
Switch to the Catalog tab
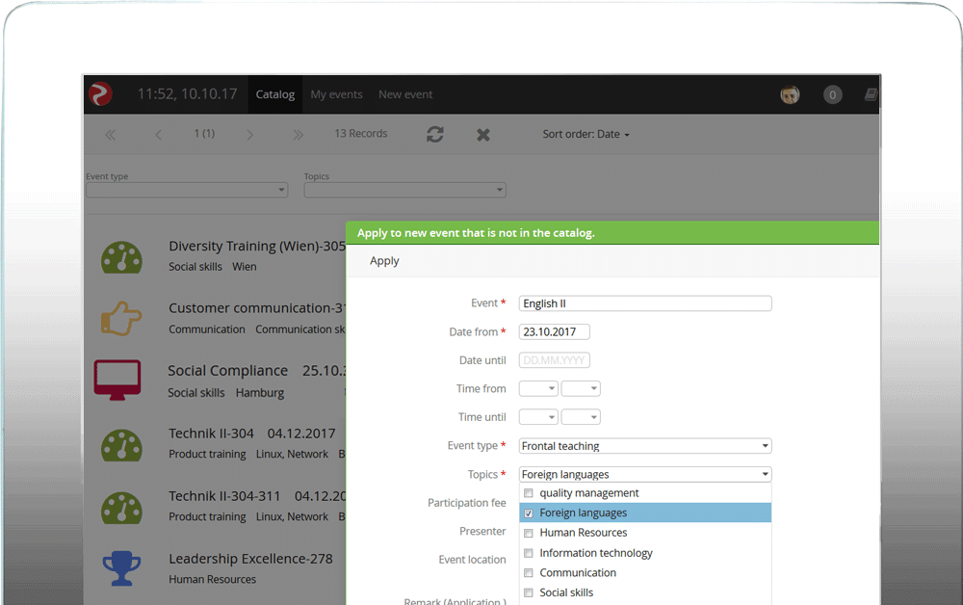(x=275, y=94)
